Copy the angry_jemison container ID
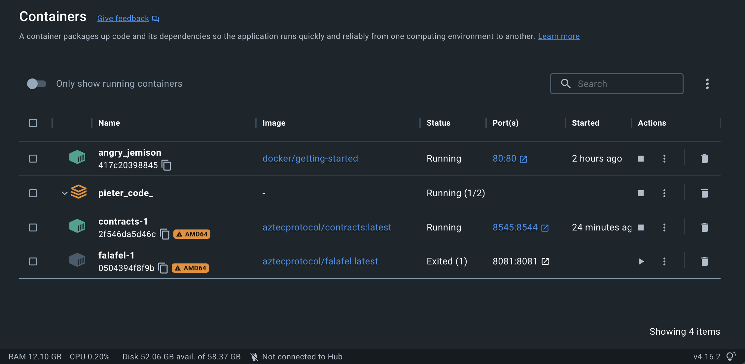The width and height of the screenshot is (745, 364). click(x=166, y=165)
